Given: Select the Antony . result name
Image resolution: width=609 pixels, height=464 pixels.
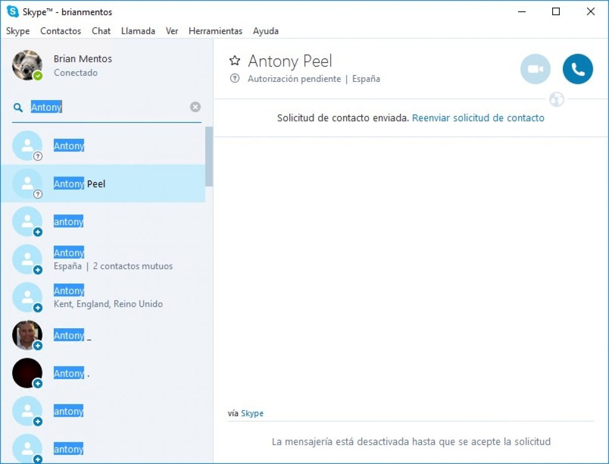Looking at the screenshot, I should pos(72,374).
